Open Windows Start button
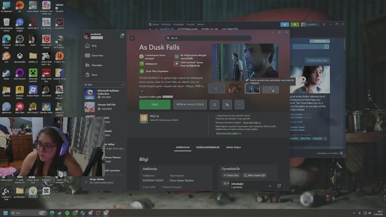 coord(5,213)
